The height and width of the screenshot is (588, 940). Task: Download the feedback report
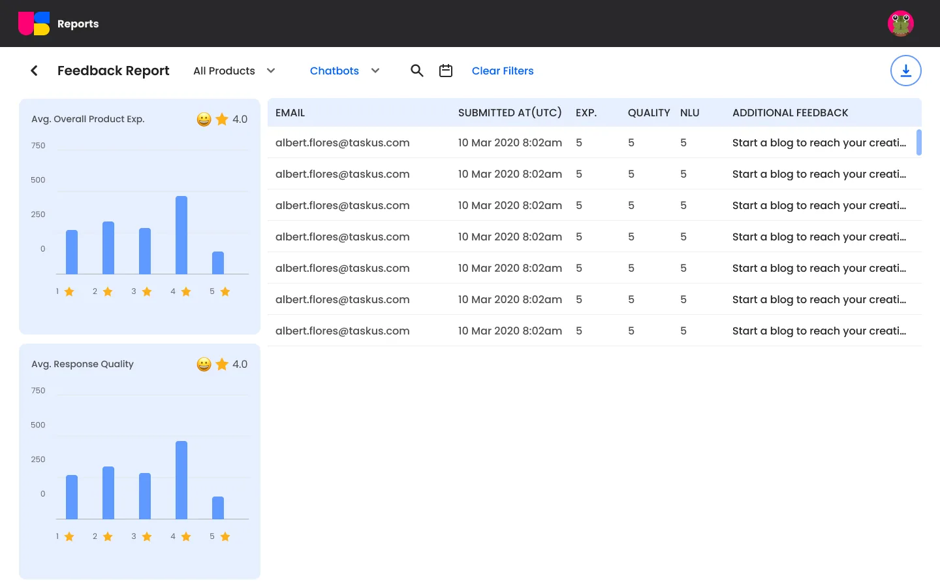click(x=906, y=71)
